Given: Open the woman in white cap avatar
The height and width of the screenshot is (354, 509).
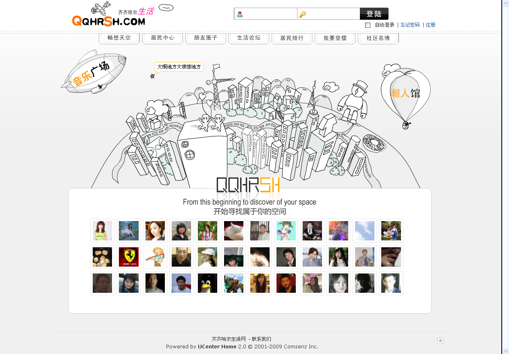Looking at the screenshot, I should (207, 257).
